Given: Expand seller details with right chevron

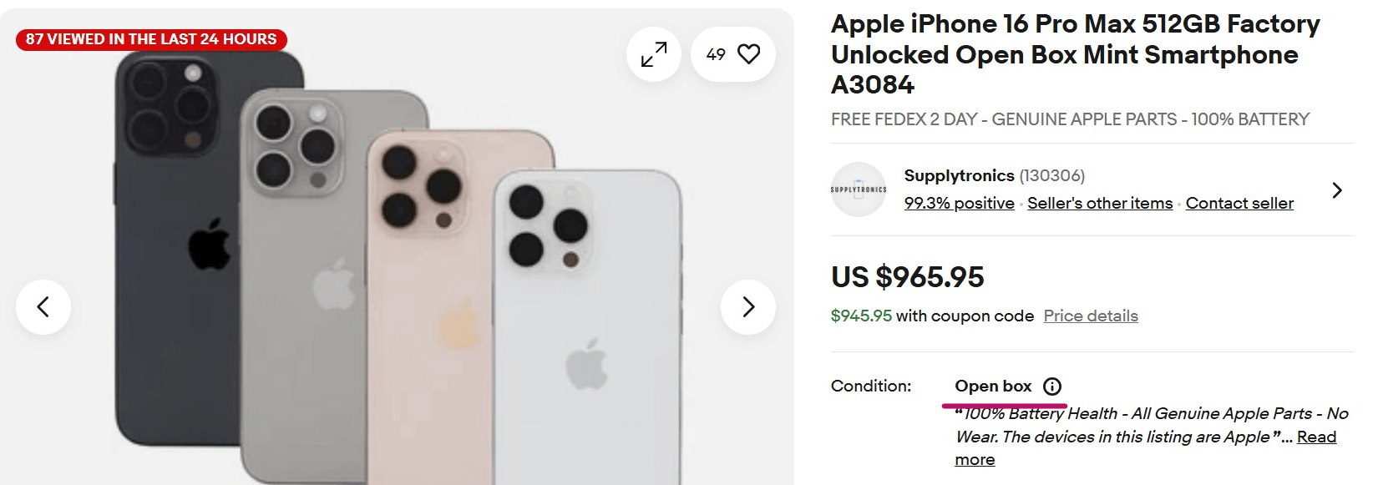Looking at the screenshot, I should point(1337,190).
